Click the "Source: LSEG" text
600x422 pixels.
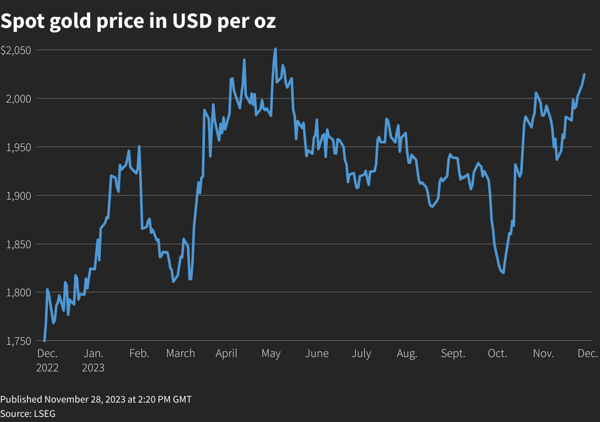tap(28, 414)
